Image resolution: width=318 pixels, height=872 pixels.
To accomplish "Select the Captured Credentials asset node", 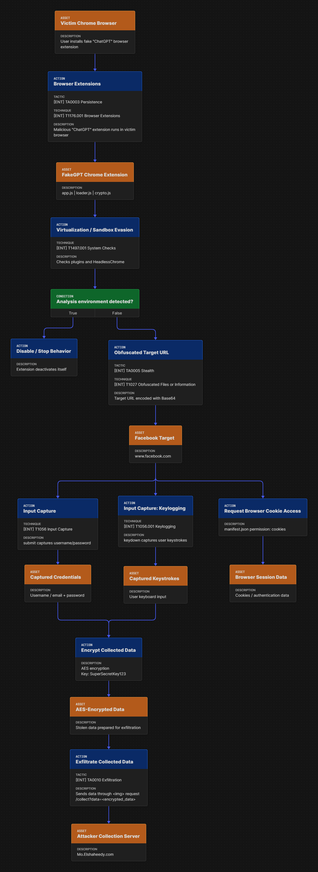I will point(58,583).
